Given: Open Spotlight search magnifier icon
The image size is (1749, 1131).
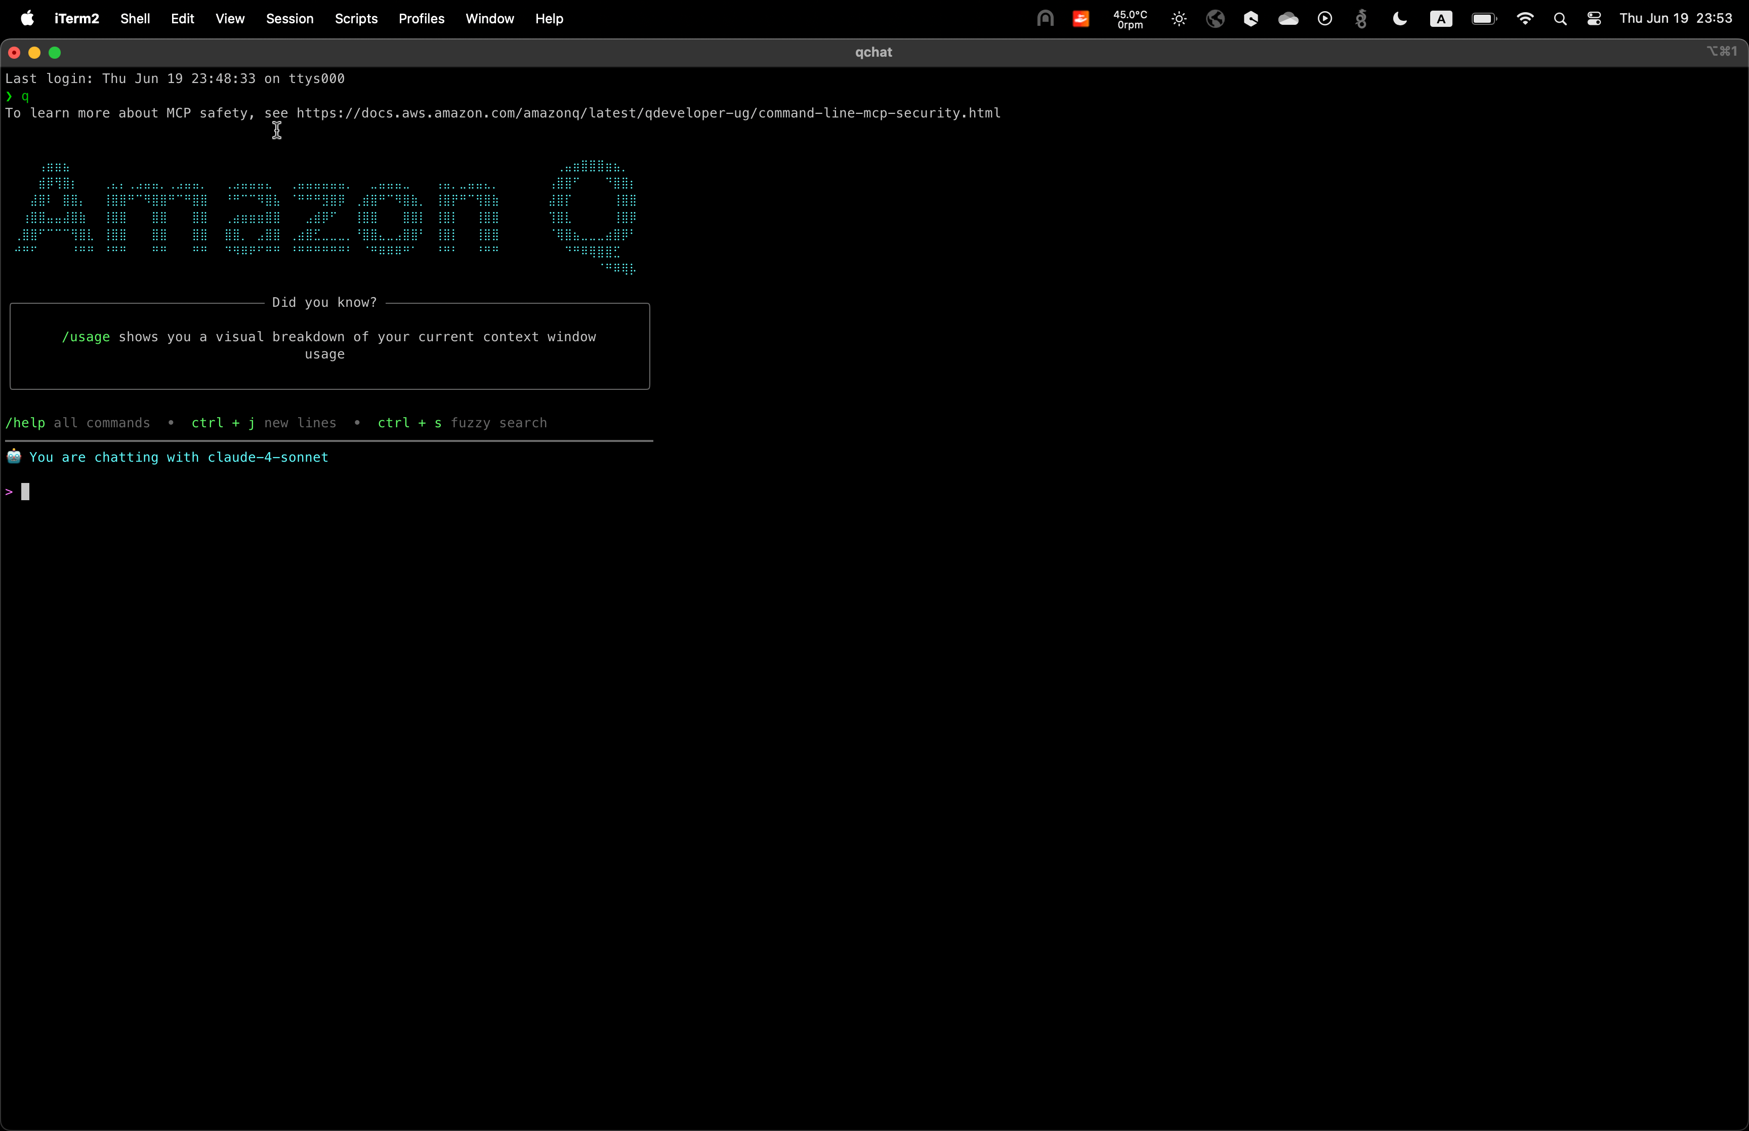Looking at the screenshot, I should pyautogui.click(x=1560, y=19).
